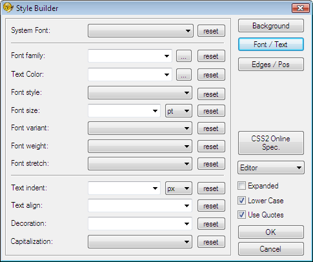Open the Editor dropdown on the right

coord(271,167)
